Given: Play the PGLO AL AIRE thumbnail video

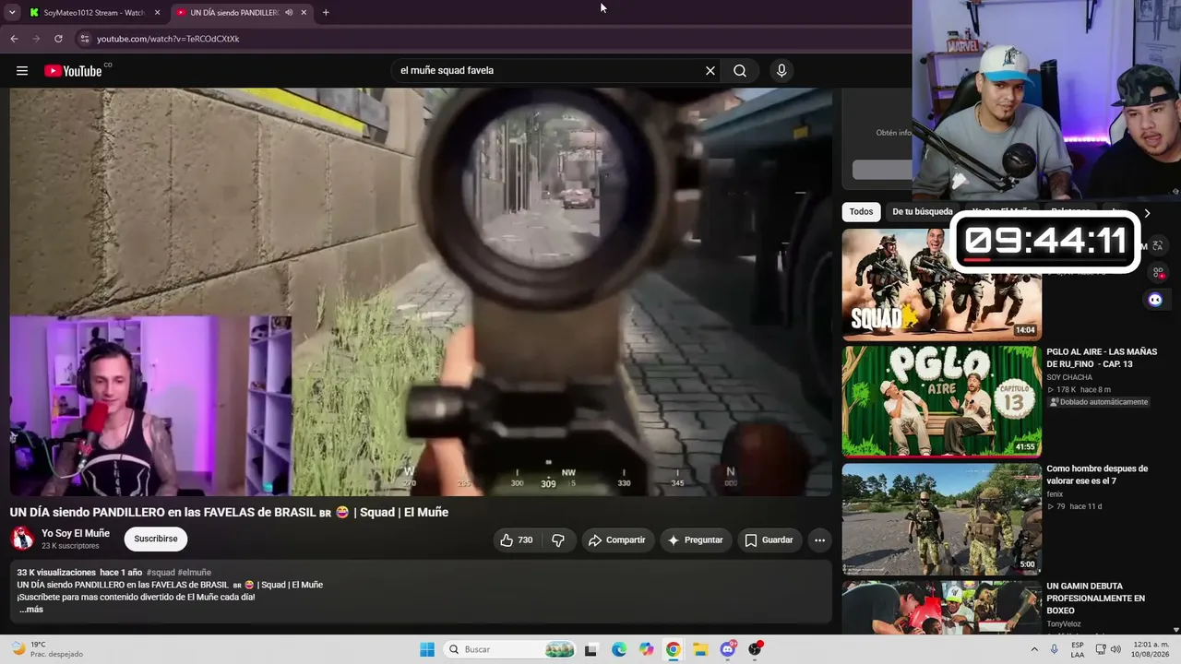Looking at the screenshot, I should [x=942, y=401].
